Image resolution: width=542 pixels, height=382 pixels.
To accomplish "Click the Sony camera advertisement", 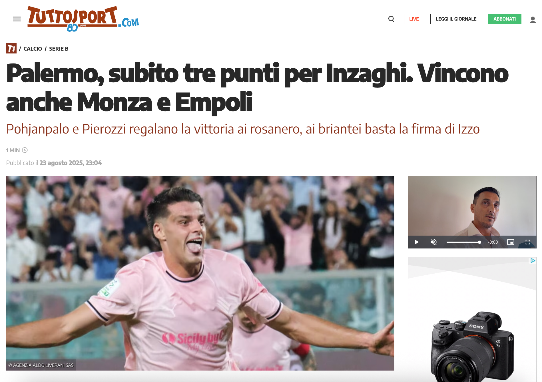I will (472, 319).
